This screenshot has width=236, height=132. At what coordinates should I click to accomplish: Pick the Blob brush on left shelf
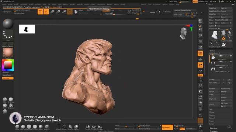pyautogui.click(x=5, y=100)
